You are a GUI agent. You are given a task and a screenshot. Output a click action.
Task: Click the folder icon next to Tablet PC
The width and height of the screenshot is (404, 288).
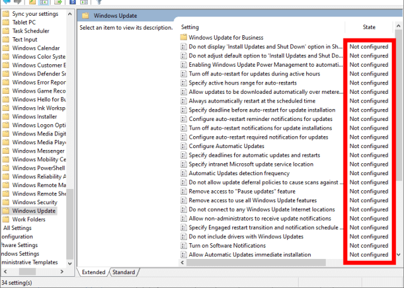point(6,22)
